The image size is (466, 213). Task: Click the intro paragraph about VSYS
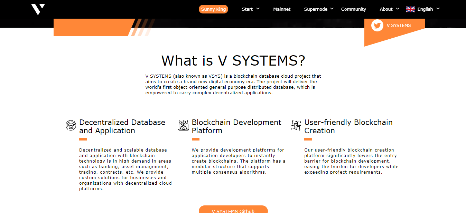(233, 85)
